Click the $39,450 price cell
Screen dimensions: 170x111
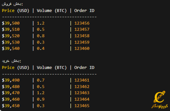point(11,106)
